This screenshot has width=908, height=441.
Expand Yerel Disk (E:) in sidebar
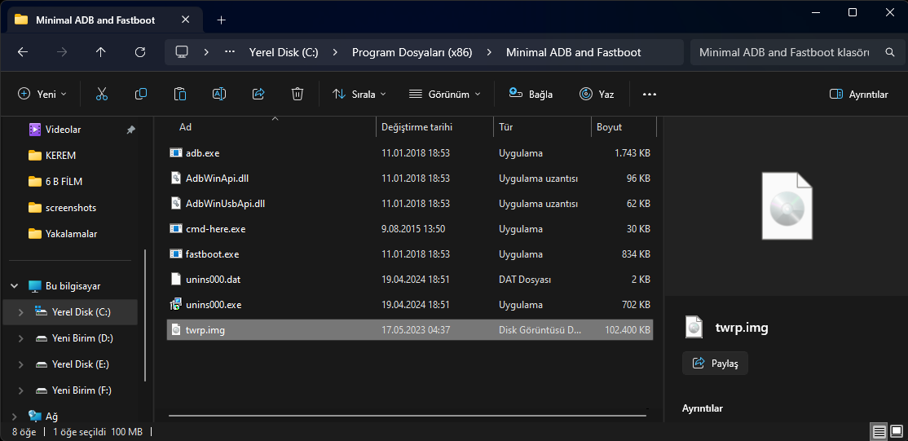[x=21, y=364]
